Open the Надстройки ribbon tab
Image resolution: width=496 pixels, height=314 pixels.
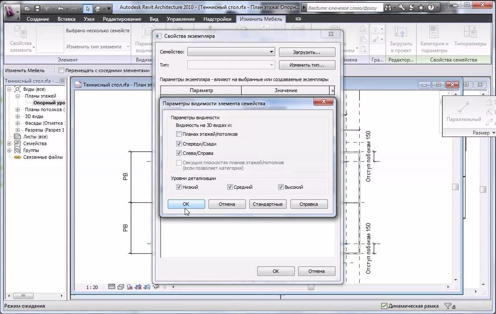click(x=217, y=19)
